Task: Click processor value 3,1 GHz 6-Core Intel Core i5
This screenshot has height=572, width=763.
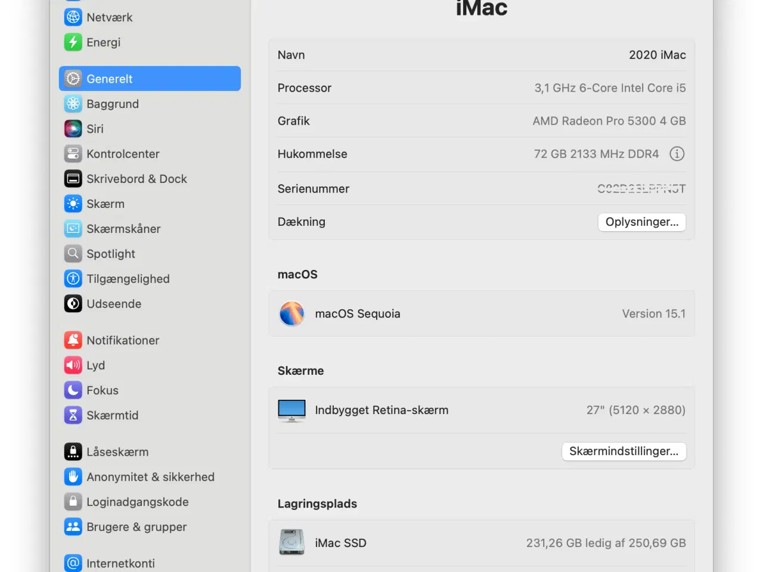Action: [610, 88]
